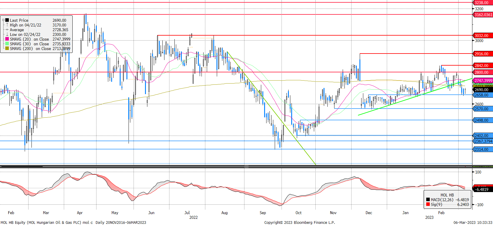The height and width of the screenshot is (225, 493).
Task: Click the 3162.0361 red price label
Action: coord(483,15)
